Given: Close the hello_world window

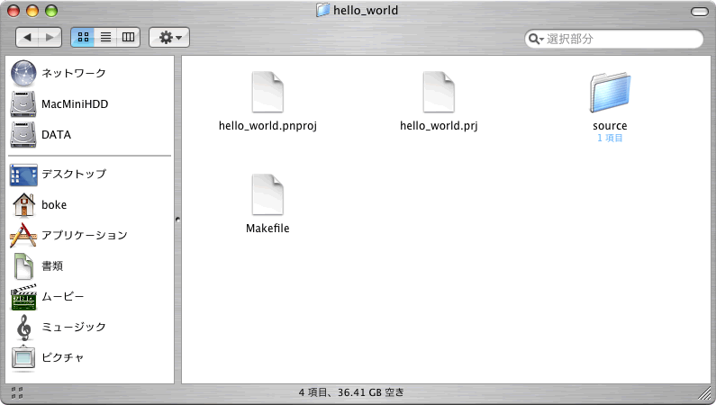Looking at the screenshot, I should click(x=14, y=11).
